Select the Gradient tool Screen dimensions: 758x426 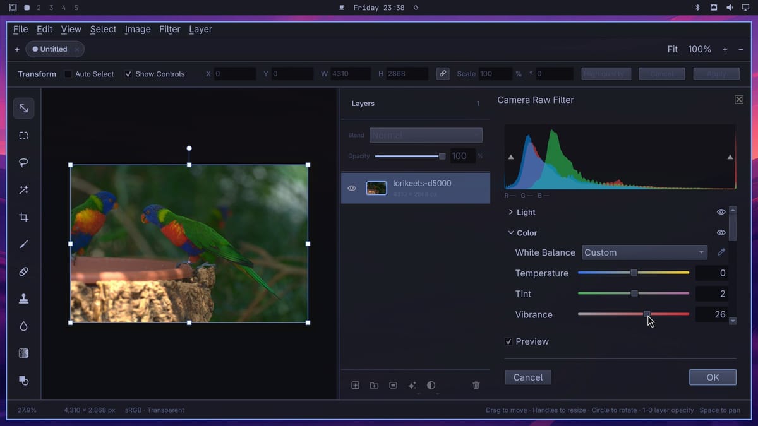point(23,353)
